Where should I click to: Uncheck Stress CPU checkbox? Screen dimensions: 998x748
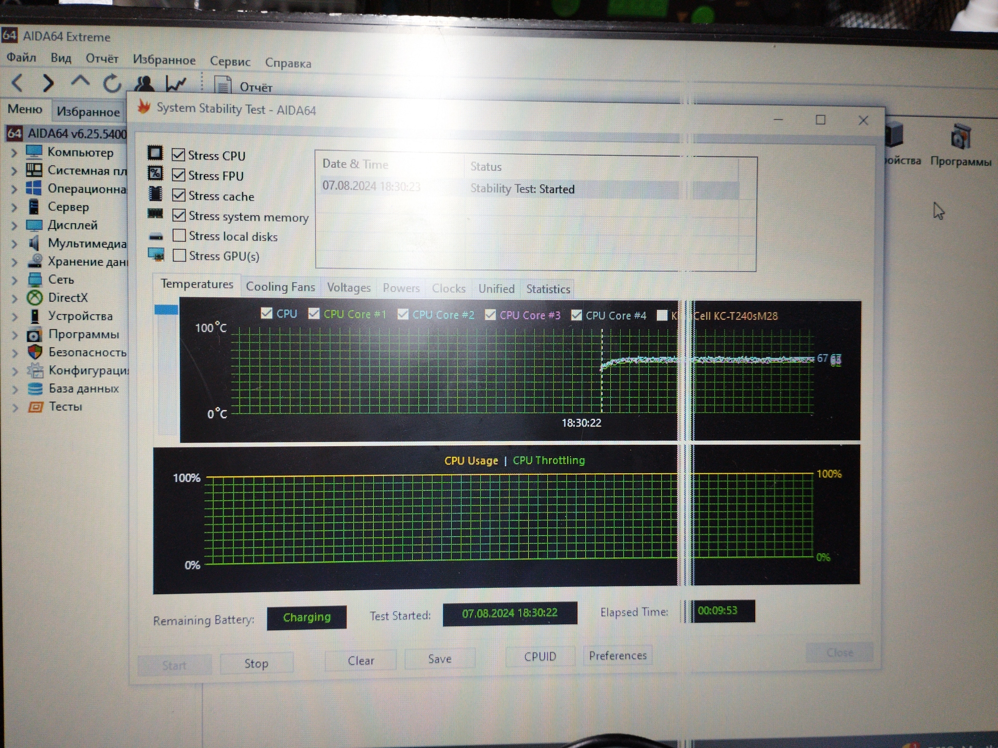(x=178, y=155)
